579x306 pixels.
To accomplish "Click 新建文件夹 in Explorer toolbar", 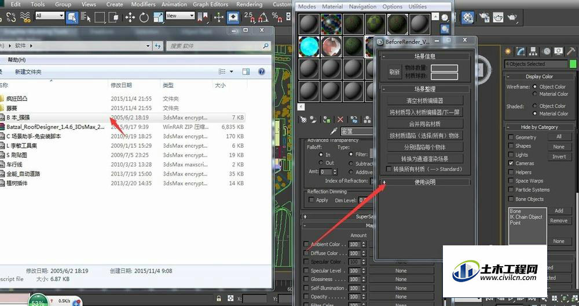I will click(x=28, y=72).
